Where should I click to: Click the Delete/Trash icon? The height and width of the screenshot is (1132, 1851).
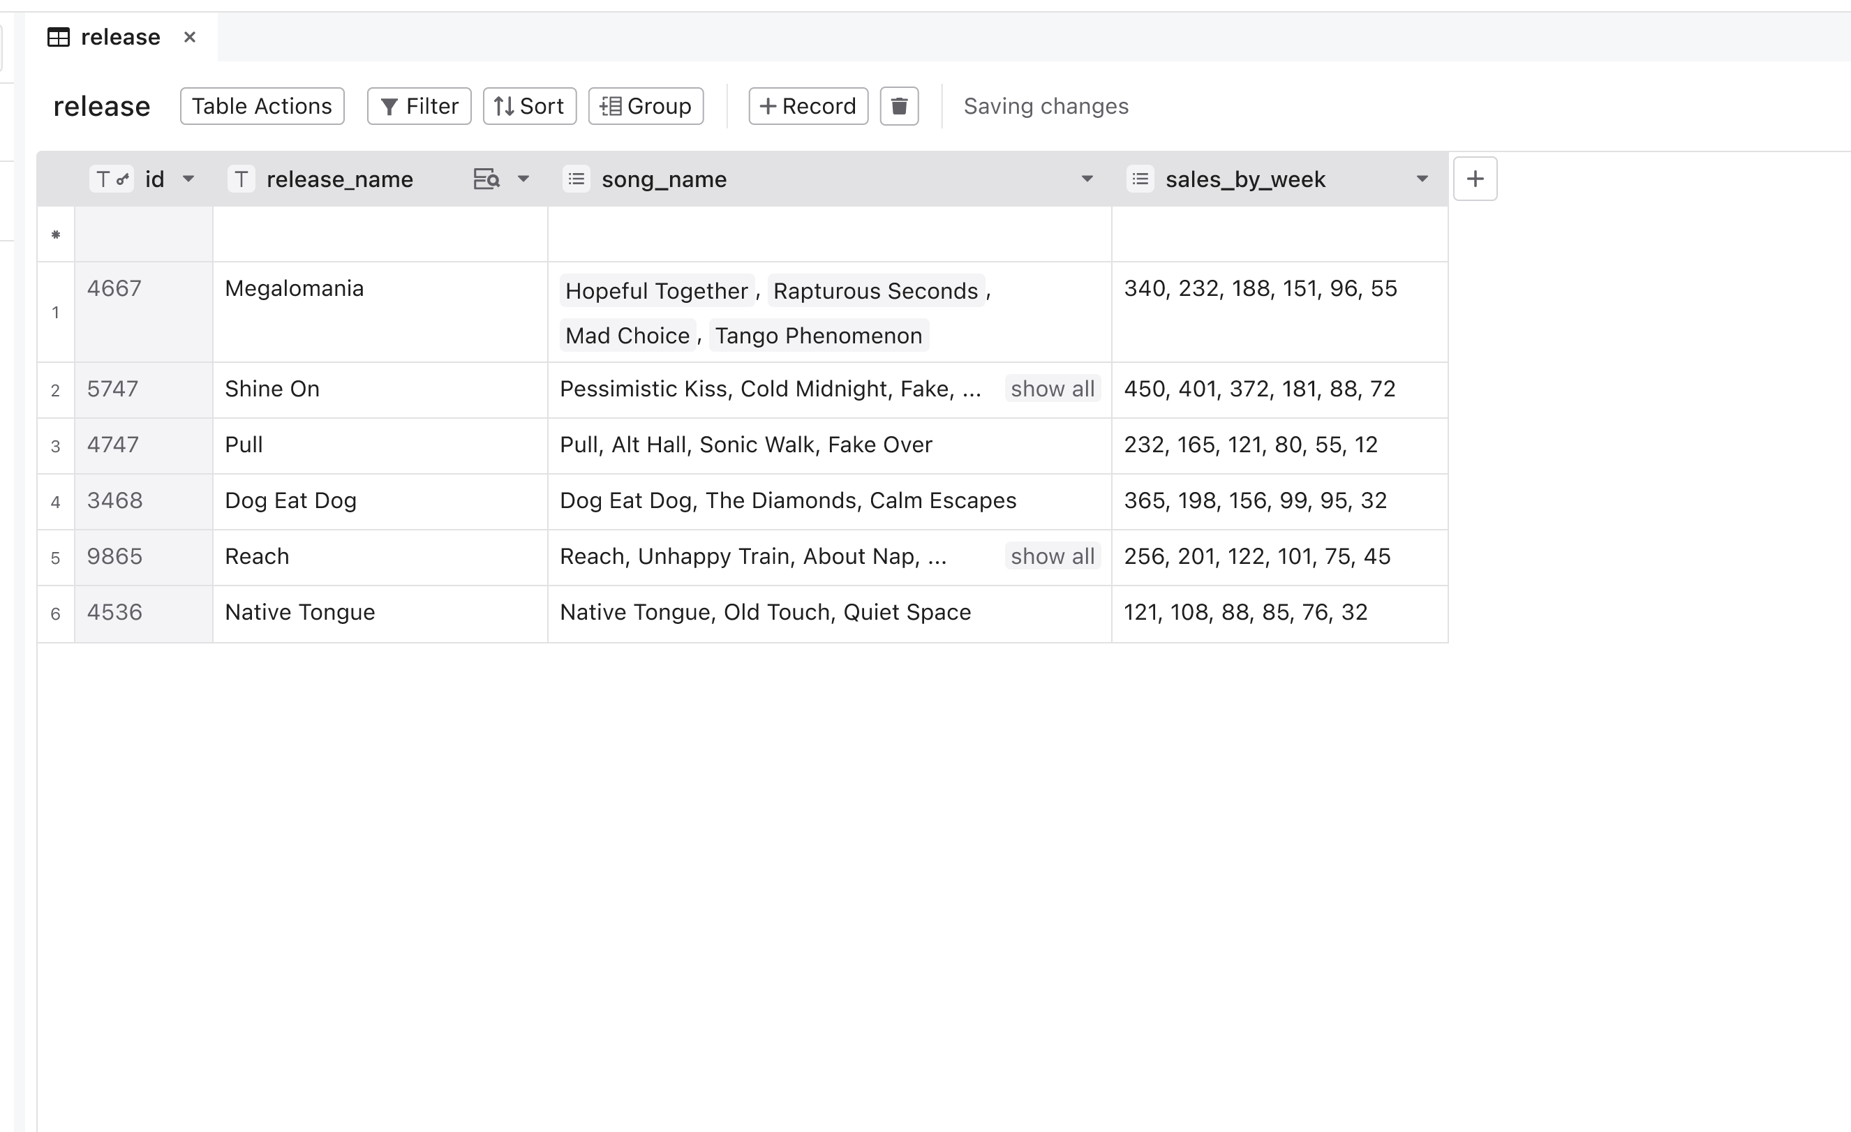pyautogui.click(x=899, y=106)
